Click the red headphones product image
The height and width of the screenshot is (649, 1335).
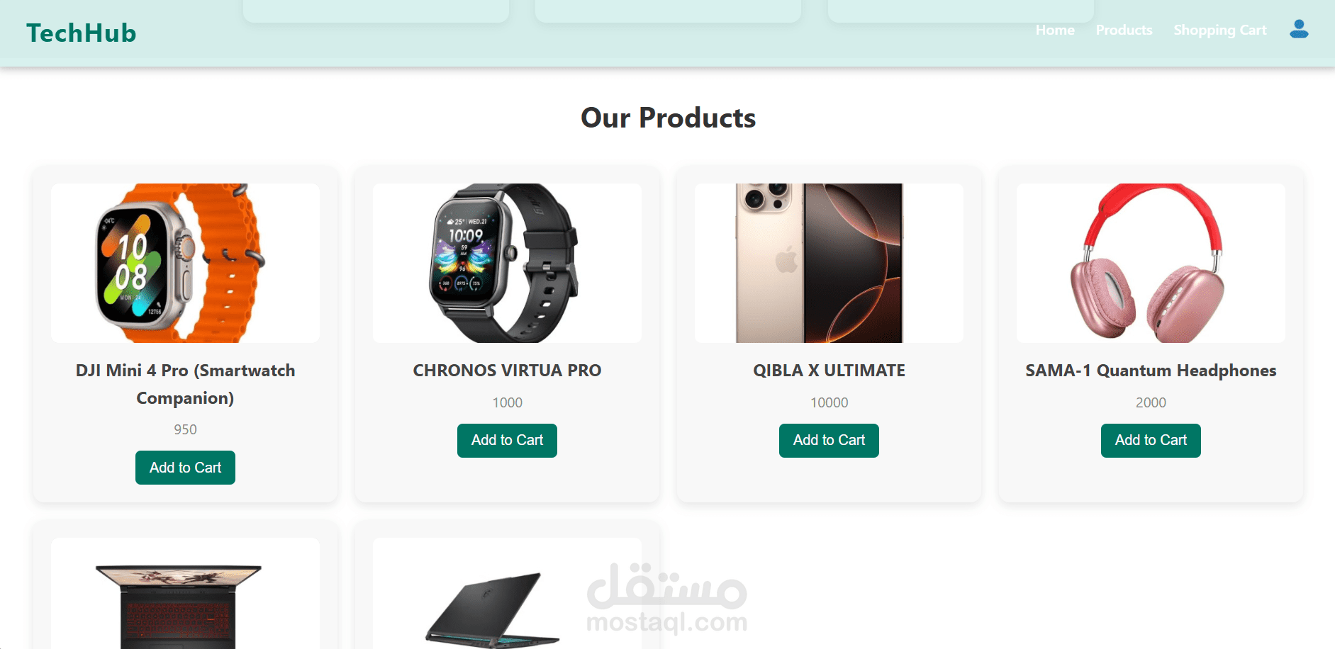tap(1151, 263)
